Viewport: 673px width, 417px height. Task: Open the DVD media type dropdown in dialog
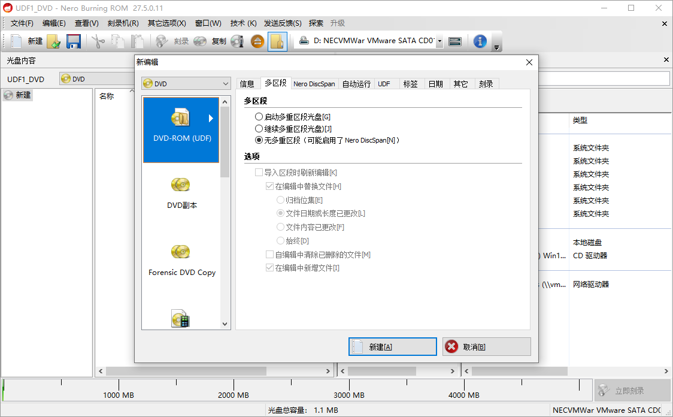[186, 83]
